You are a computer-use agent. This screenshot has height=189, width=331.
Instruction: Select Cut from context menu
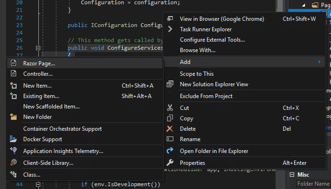244,108
